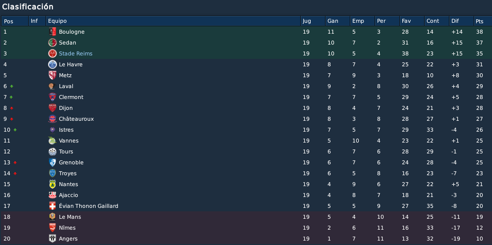
Task: Click the Pos column header
Action: click(x=15, y=21)
